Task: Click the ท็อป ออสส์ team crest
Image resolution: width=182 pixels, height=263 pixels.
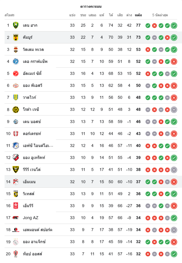Action: (16, 254)
